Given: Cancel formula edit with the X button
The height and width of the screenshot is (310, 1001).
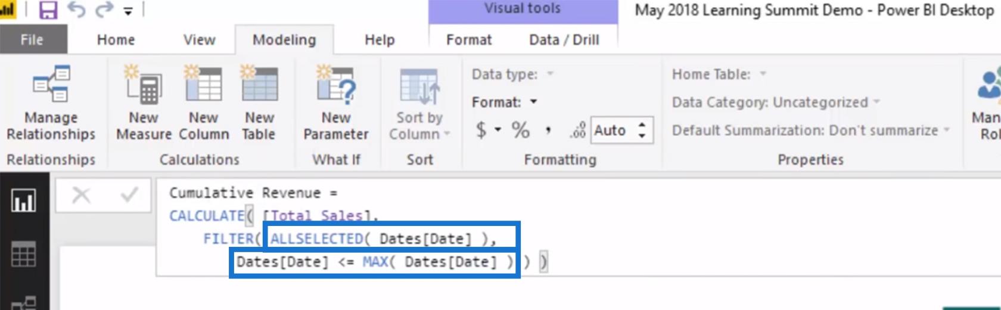Looking at the screenshot, I should (81, 195).
